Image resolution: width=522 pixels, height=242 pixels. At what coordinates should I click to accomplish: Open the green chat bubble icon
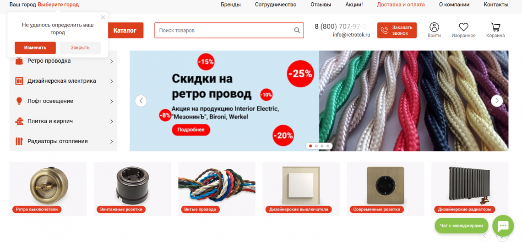(x=503, y=226)
